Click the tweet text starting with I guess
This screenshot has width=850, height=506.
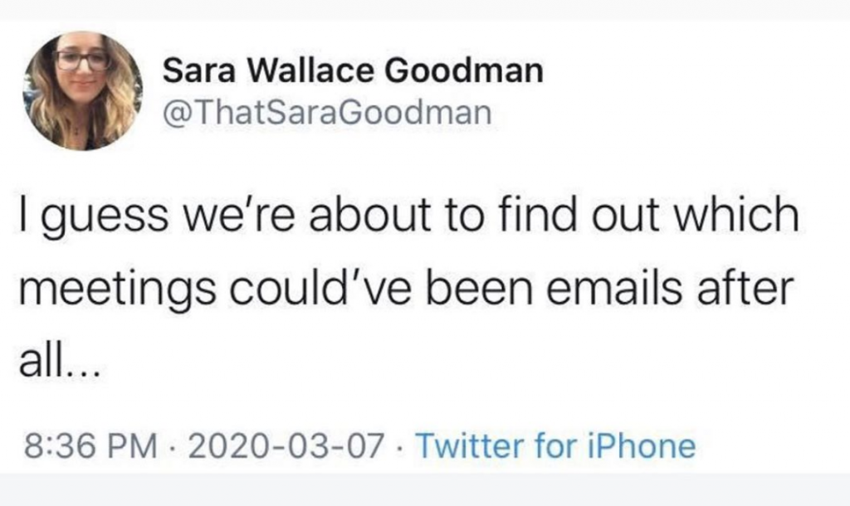point(408,286)
